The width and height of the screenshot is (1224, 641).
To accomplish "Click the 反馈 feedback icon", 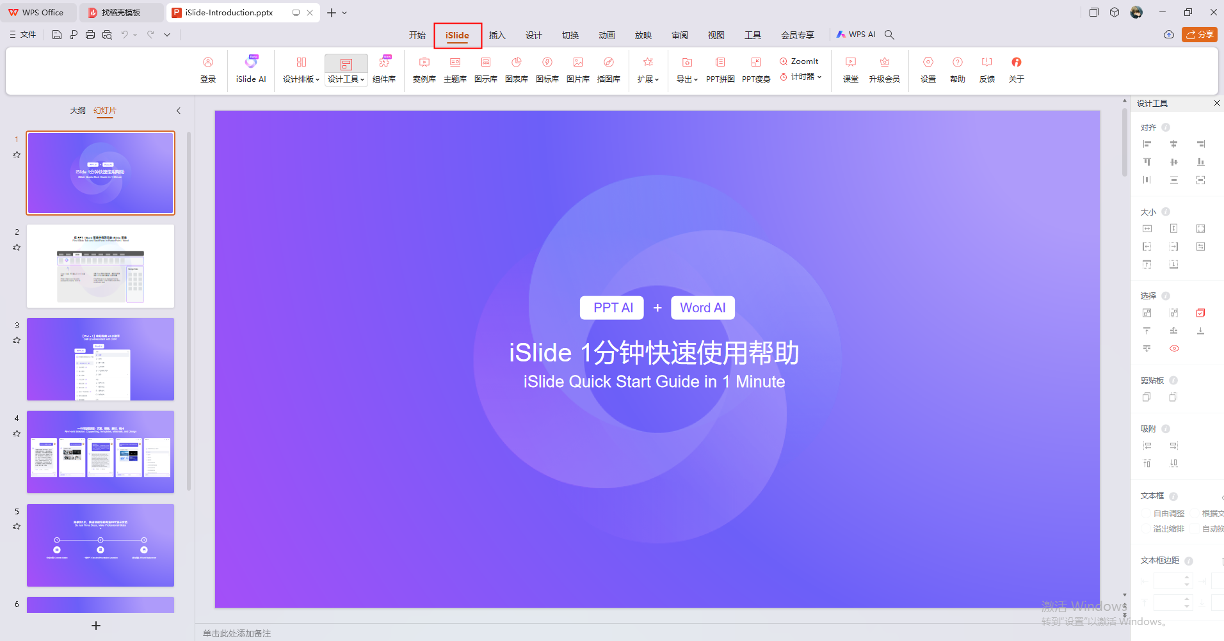I will point(987,70).
